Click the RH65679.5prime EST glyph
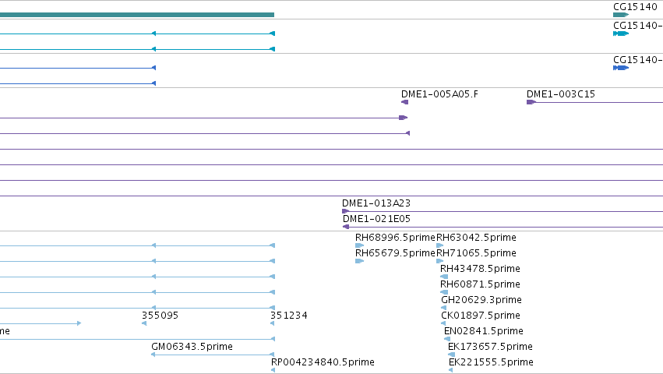 (x=359, y=261)
